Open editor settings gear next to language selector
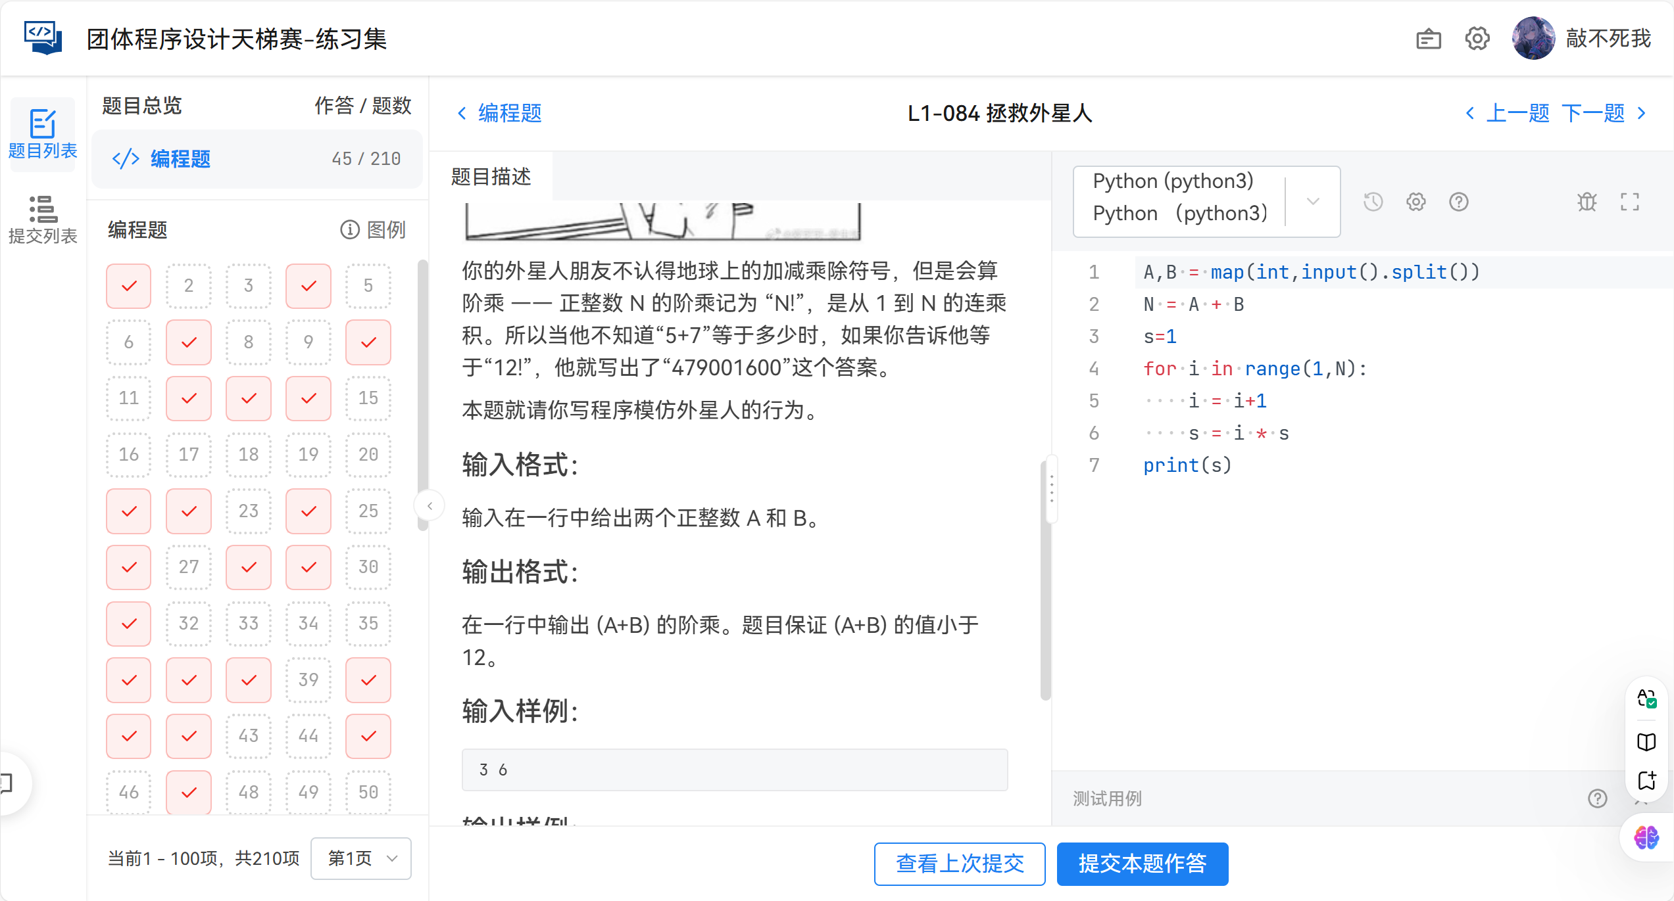The height and width of the screenshot is (901, 1674). coord(1416,202)
